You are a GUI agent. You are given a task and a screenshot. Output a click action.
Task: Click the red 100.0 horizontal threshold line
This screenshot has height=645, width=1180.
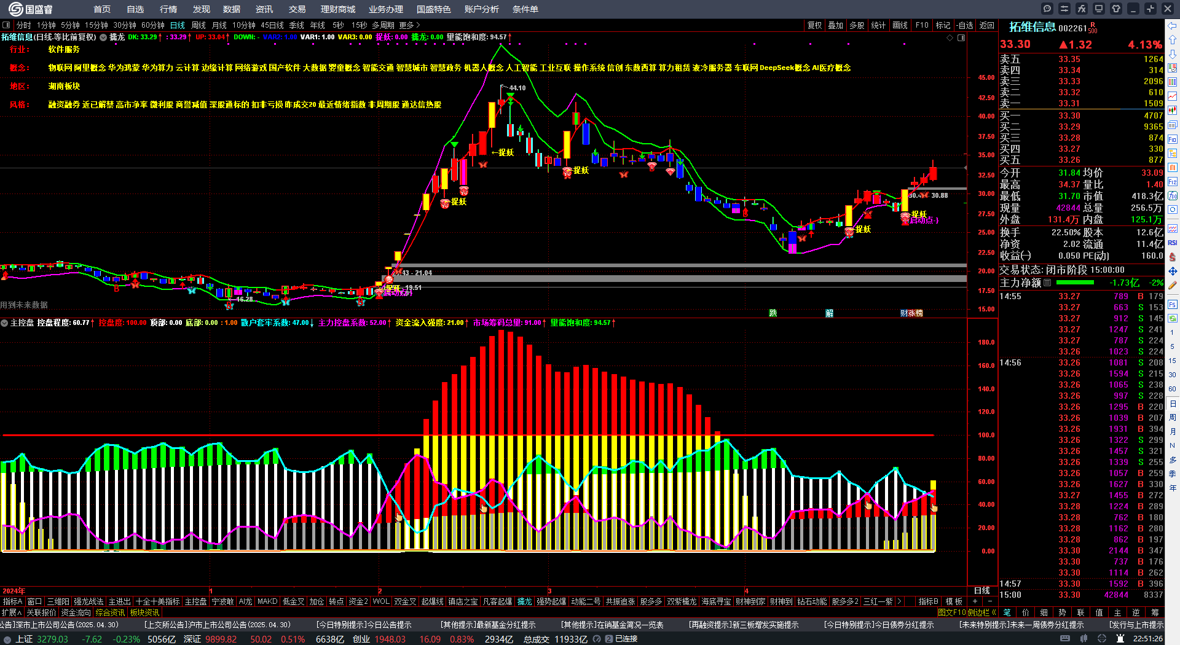pos(467,435)
